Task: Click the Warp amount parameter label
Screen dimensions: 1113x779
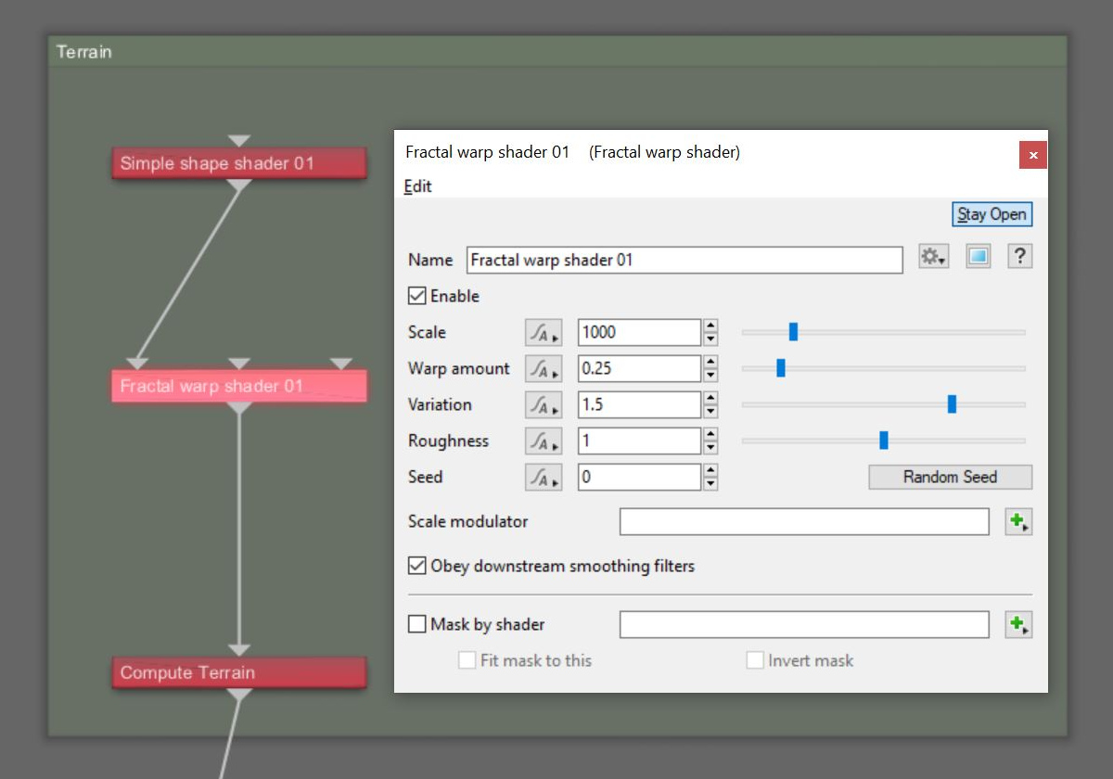Action: tap(459, 368)
